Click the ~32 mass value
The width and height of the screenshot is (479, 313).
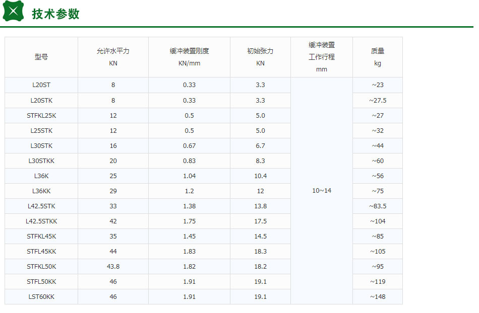pos(378,131)
